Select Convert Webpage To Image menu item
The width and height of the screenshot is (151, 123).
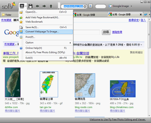pos(42,32)
